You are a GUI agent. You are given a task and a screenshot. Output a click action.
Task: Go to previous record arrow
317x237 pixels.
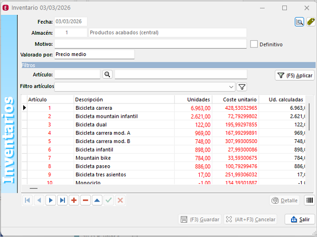click(39, 200)
